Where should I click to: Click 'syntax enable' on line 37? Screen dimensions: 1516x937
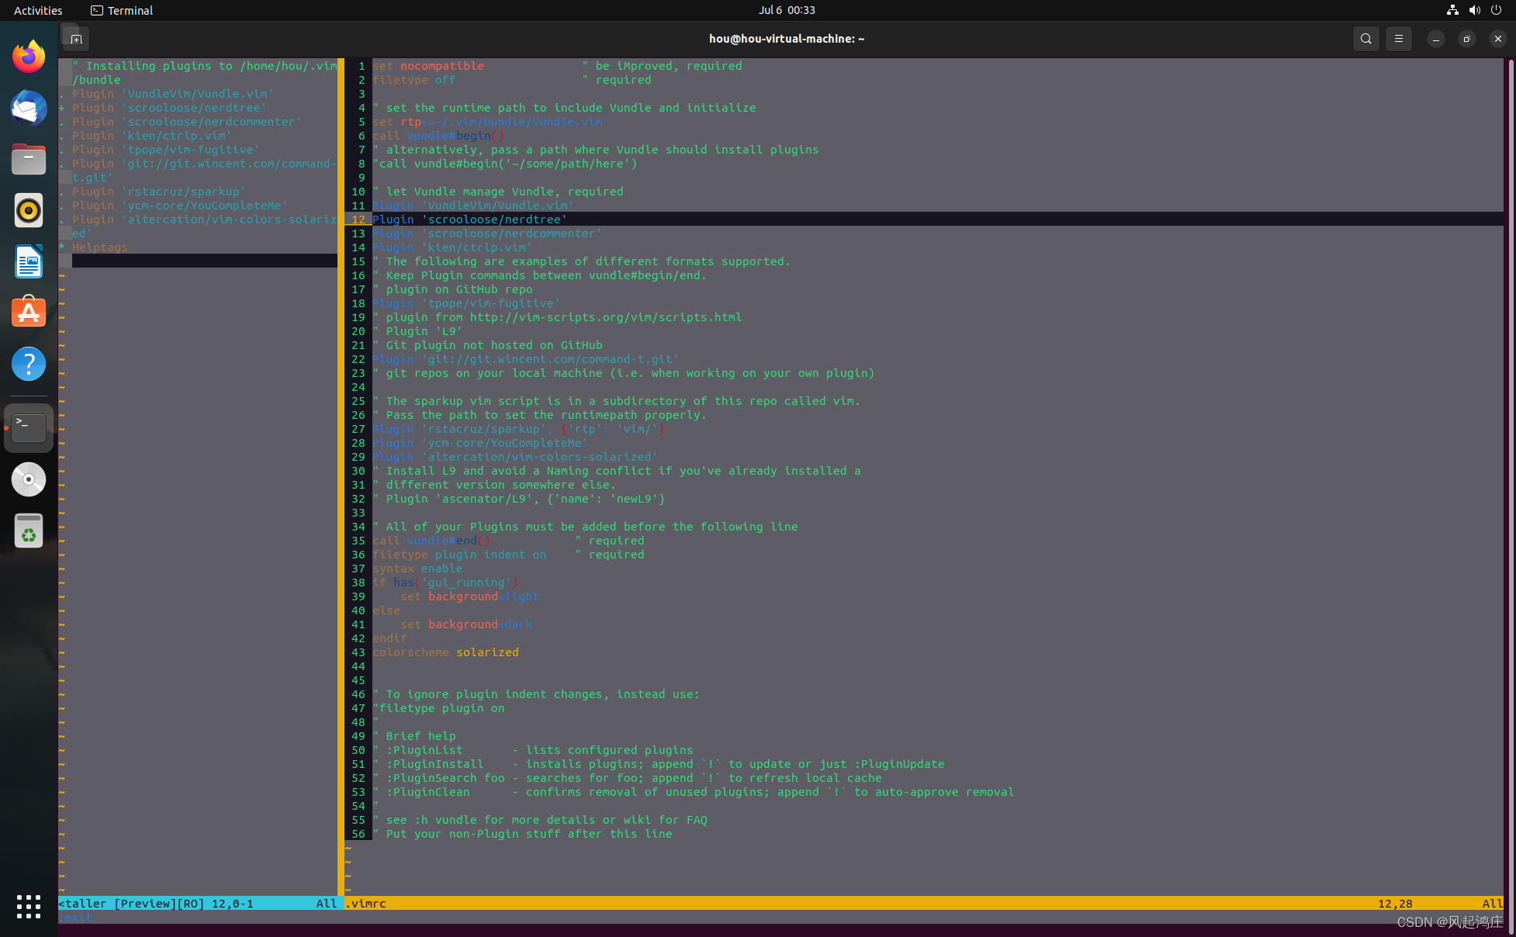point(417,569)
